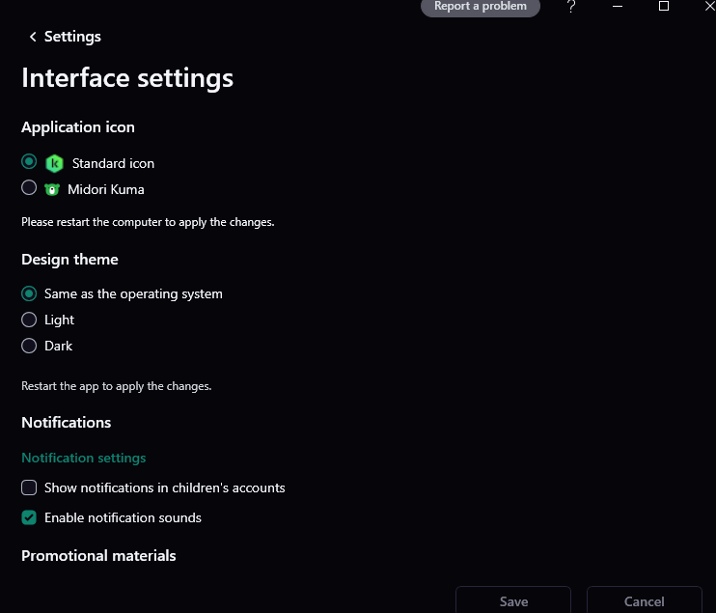Select Same as the operating system theme
Viewport: 716px width, 613px height.
click(29, 293)
